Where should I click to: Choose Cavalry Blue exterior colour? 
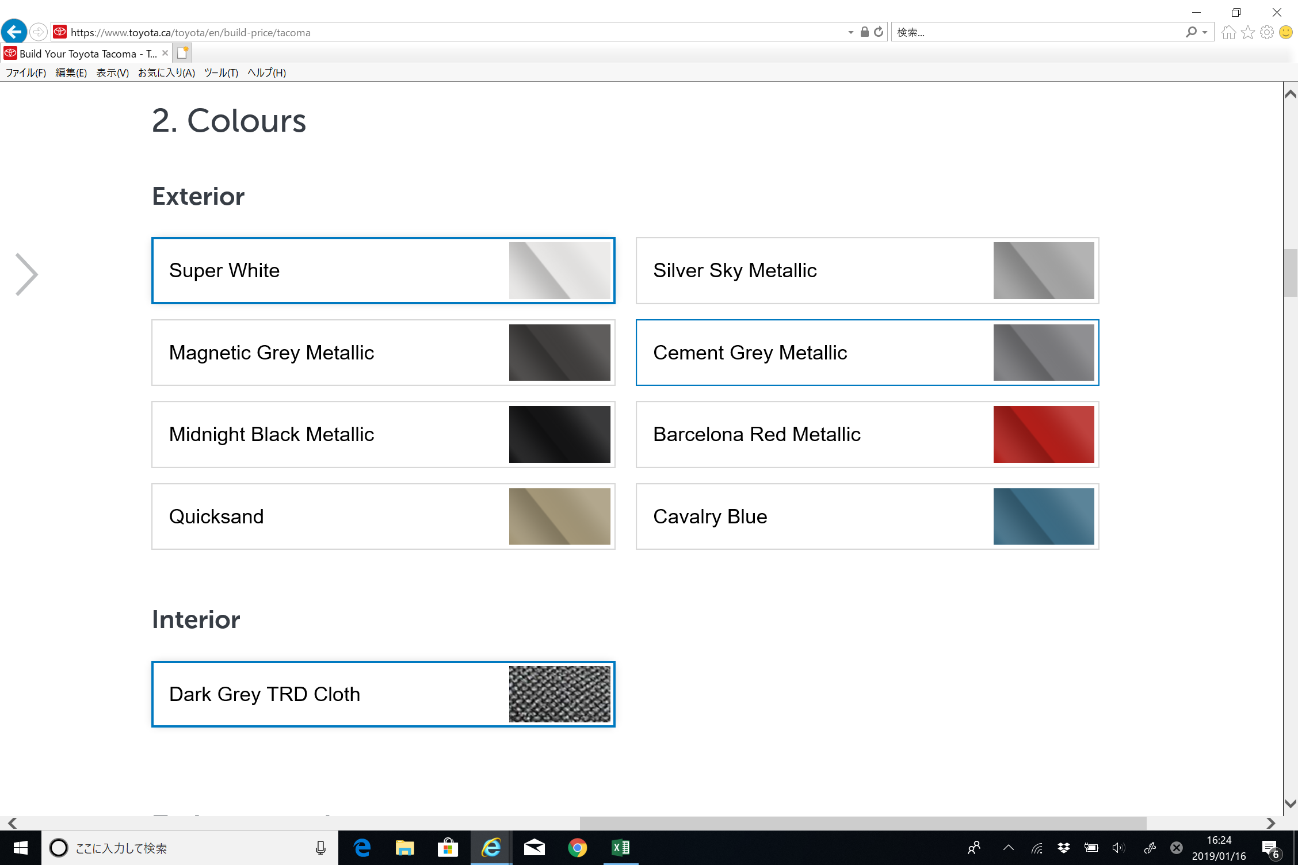867,516
